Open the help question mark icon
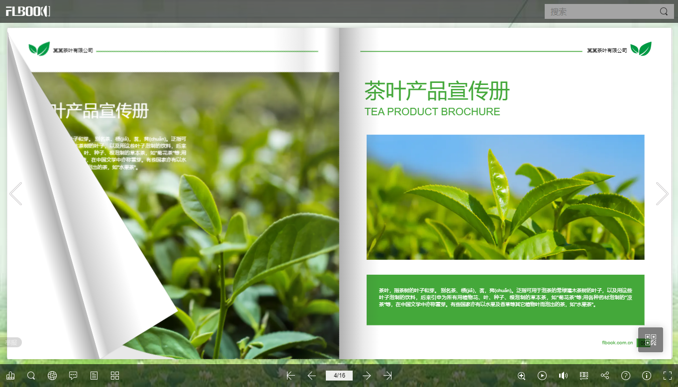Image resolution: width=678 pixels, height=387 pixels. [x=626, y=376]
